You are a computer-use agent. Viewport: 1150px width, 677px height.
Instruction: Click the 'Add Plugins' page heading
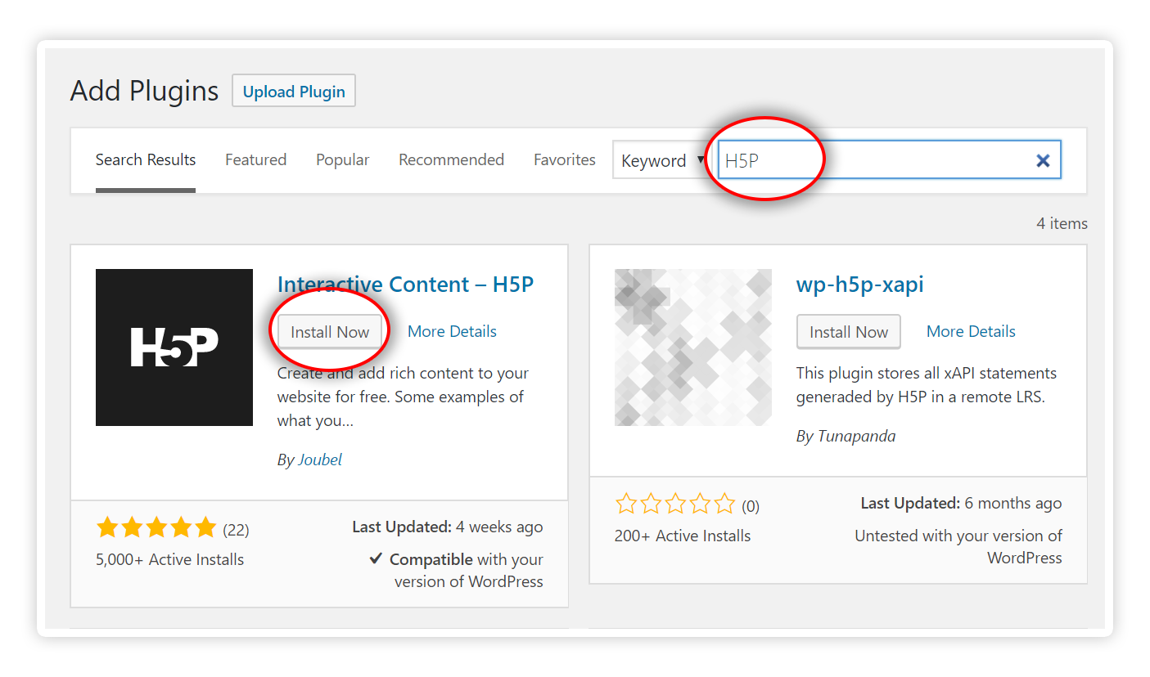pos(145,91)
